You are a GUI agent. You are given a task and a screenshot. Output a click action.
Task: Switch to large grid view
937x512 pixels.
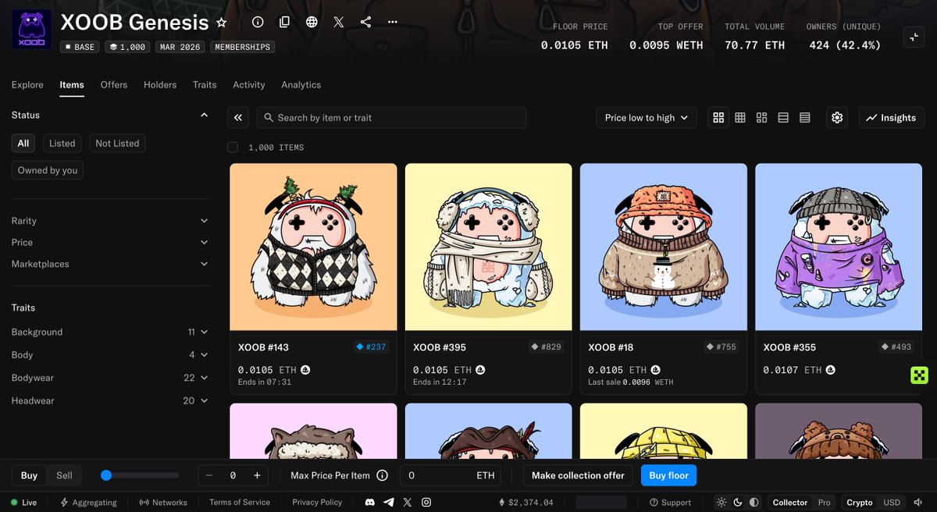(718, 118)
